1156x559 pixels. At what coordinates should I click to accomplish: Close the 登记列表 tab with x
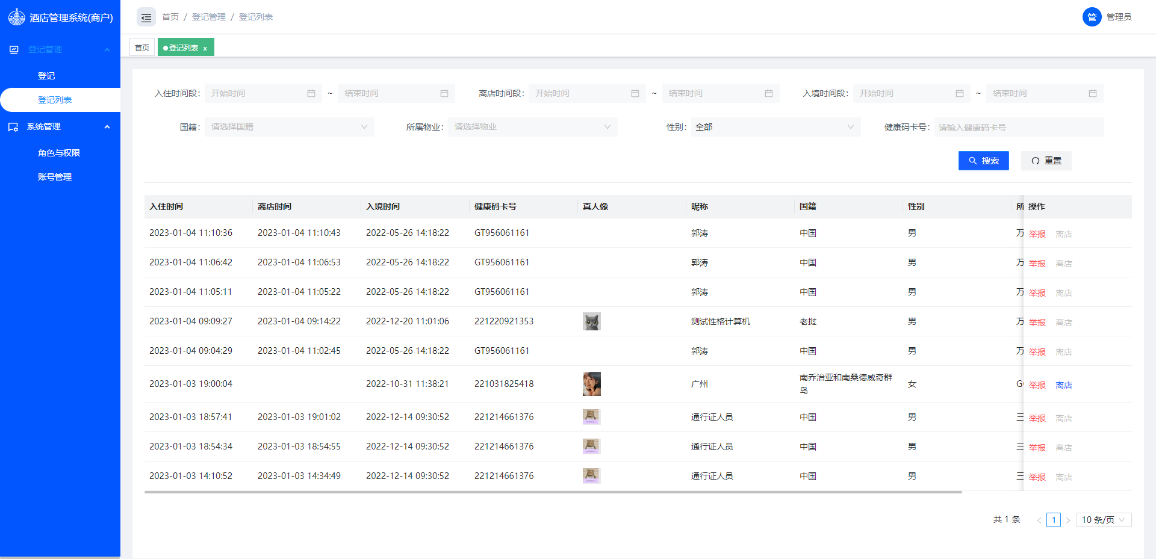pos(205,48)
